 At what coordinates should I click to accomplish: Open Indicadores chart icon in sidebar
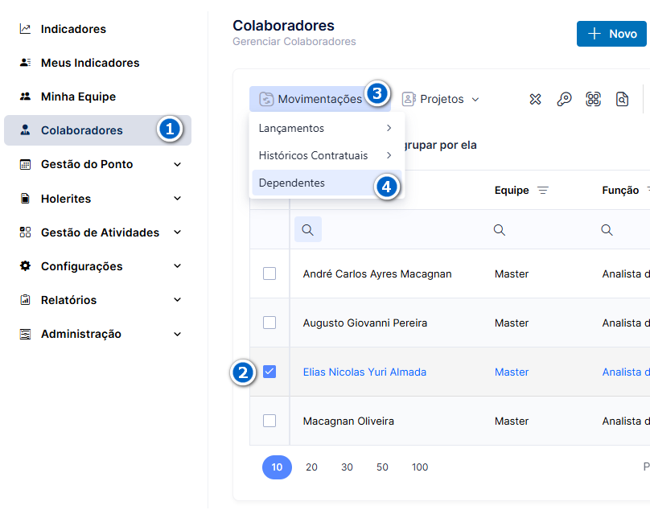(x=25, y=29)
